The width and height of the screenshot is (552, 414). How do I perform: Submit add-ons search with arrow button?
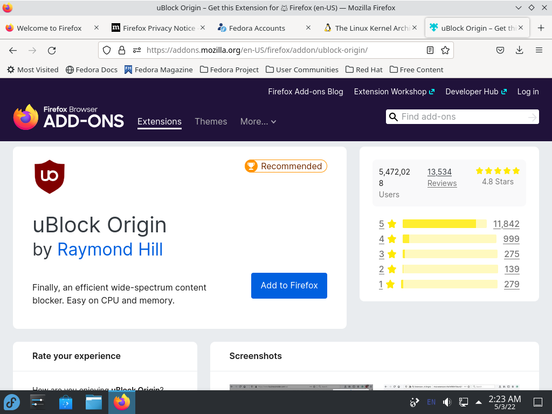(532, 117)
